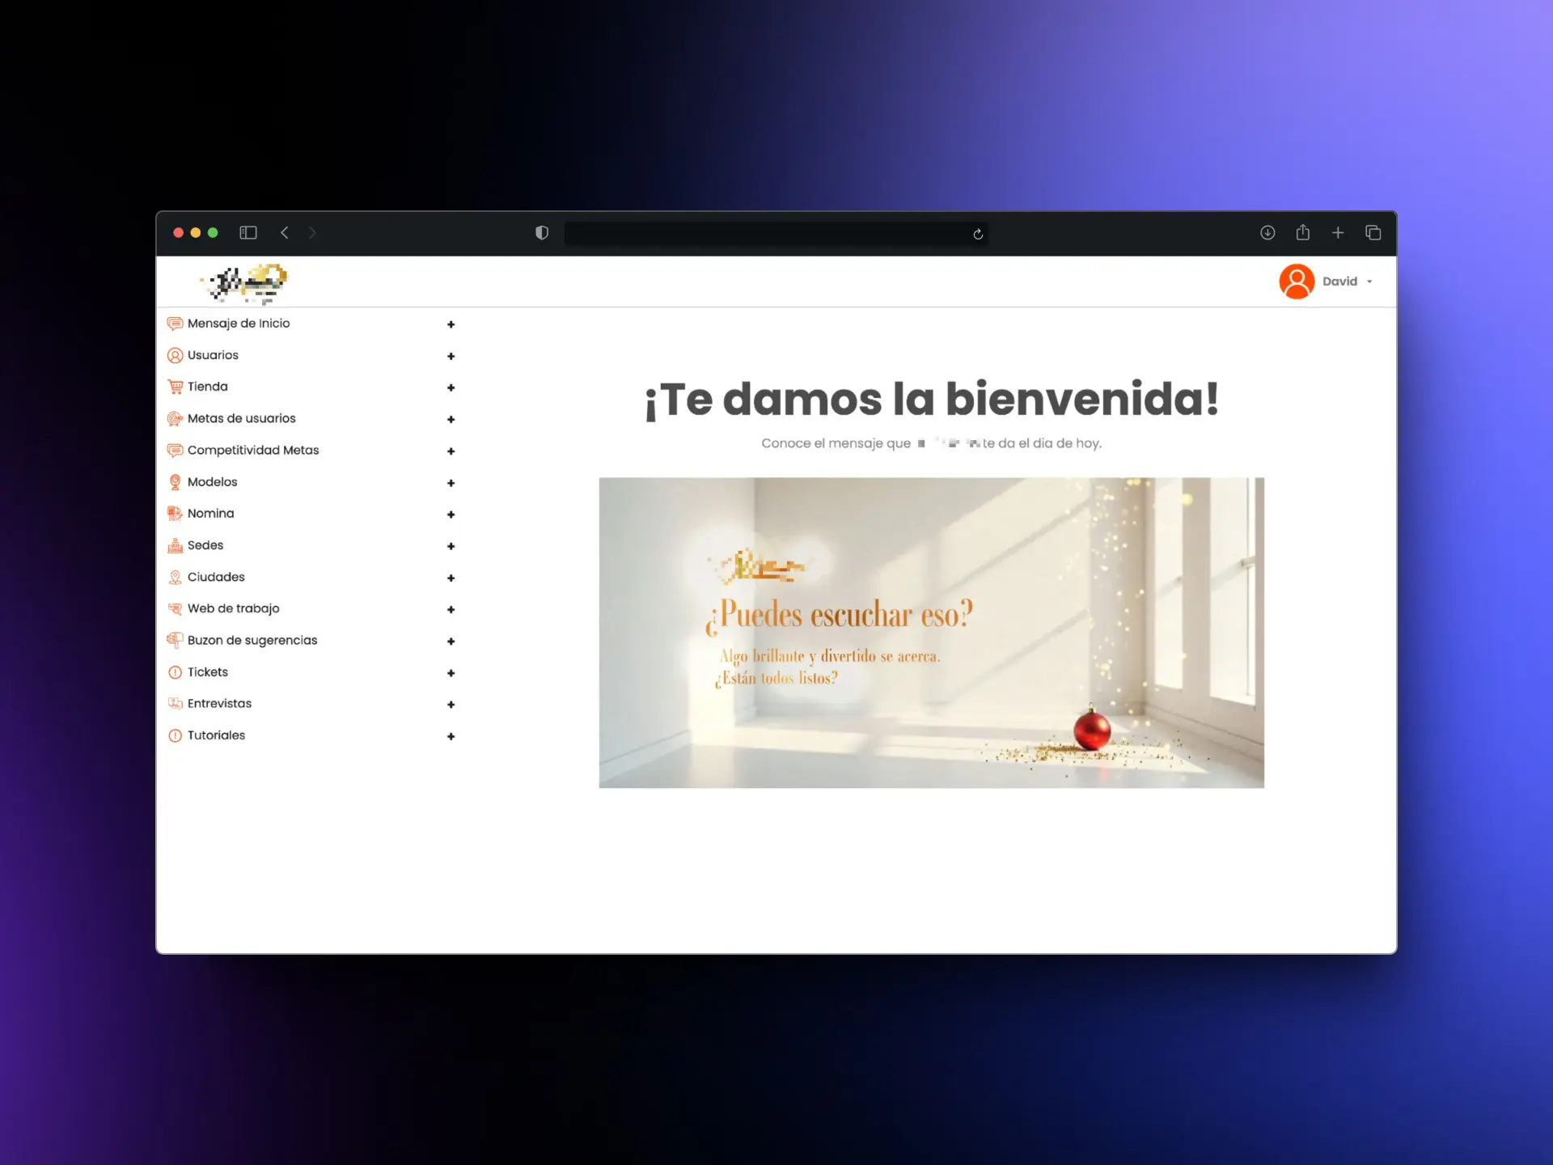Reload the page
This screenshot has width=1553, height=1165.
[978, 234]
